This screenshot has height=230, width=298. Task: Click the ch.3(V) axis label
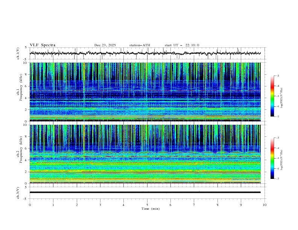[x=18, y=192]
